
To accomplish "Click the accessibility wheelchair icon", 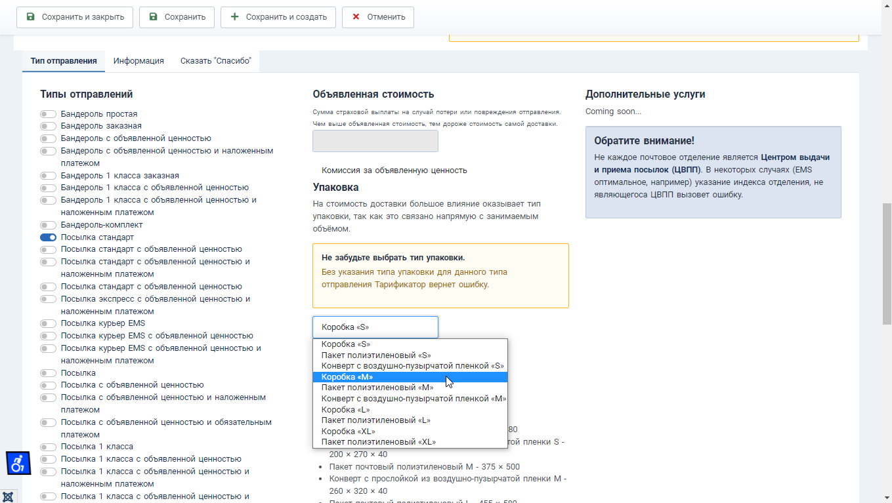I will coord(18,463).
